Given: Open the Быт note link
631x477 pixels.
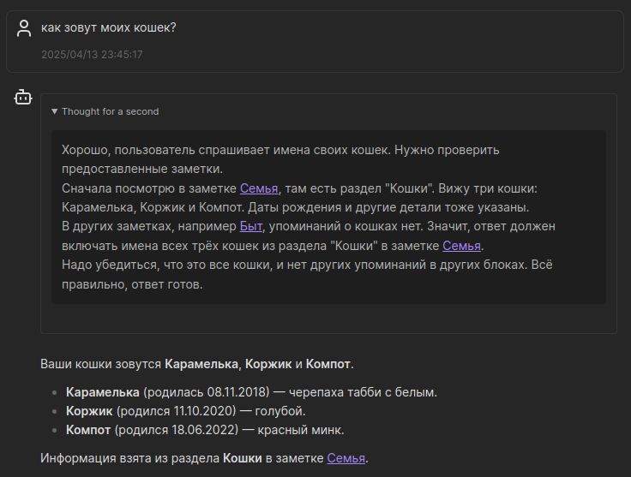Looking at the screenshot, I should [x=250, y=226].
